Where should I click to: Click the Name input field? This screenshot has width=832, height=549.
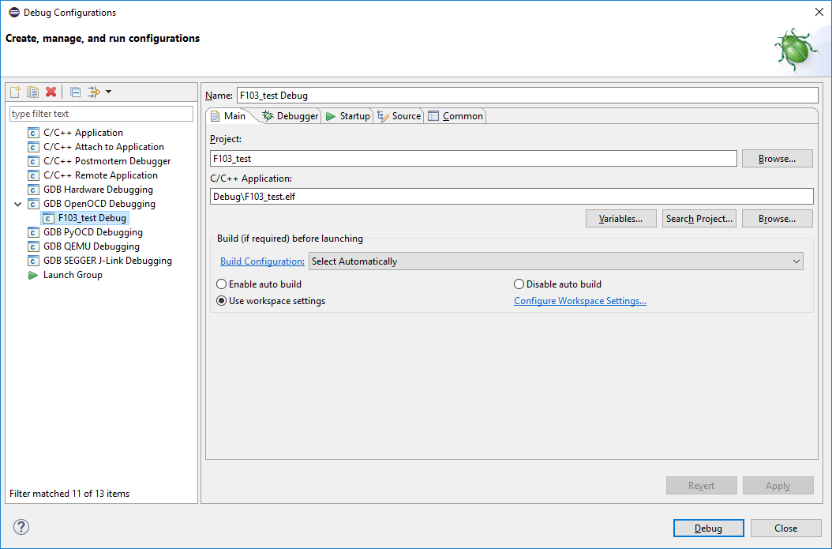(x=527, y=96)
